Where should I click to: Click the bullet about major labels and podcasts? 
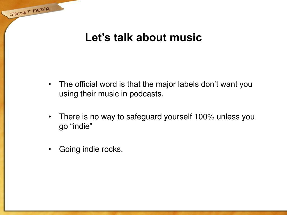[156, 89]
